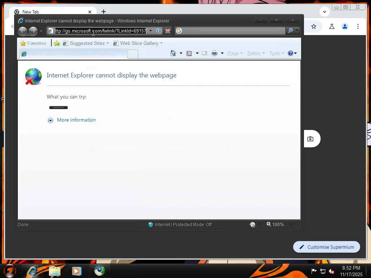Click the muted volume tray icon
The width and height of the screenshot is (371, 278).
pos(332,271)
